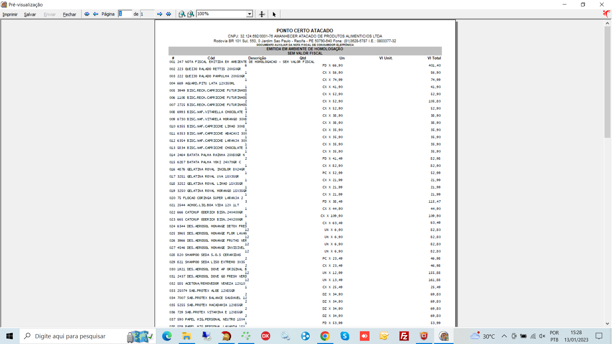
Task: Click row 033 SAB.PROTEX ALOE 12X85GR
Action: 202,290
